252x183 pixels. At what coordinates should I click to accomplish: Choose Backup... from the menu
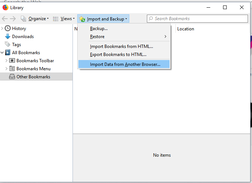(99, 29)
